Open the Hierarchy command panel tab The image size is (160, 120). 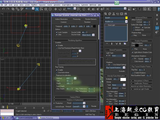coord(114,14)
